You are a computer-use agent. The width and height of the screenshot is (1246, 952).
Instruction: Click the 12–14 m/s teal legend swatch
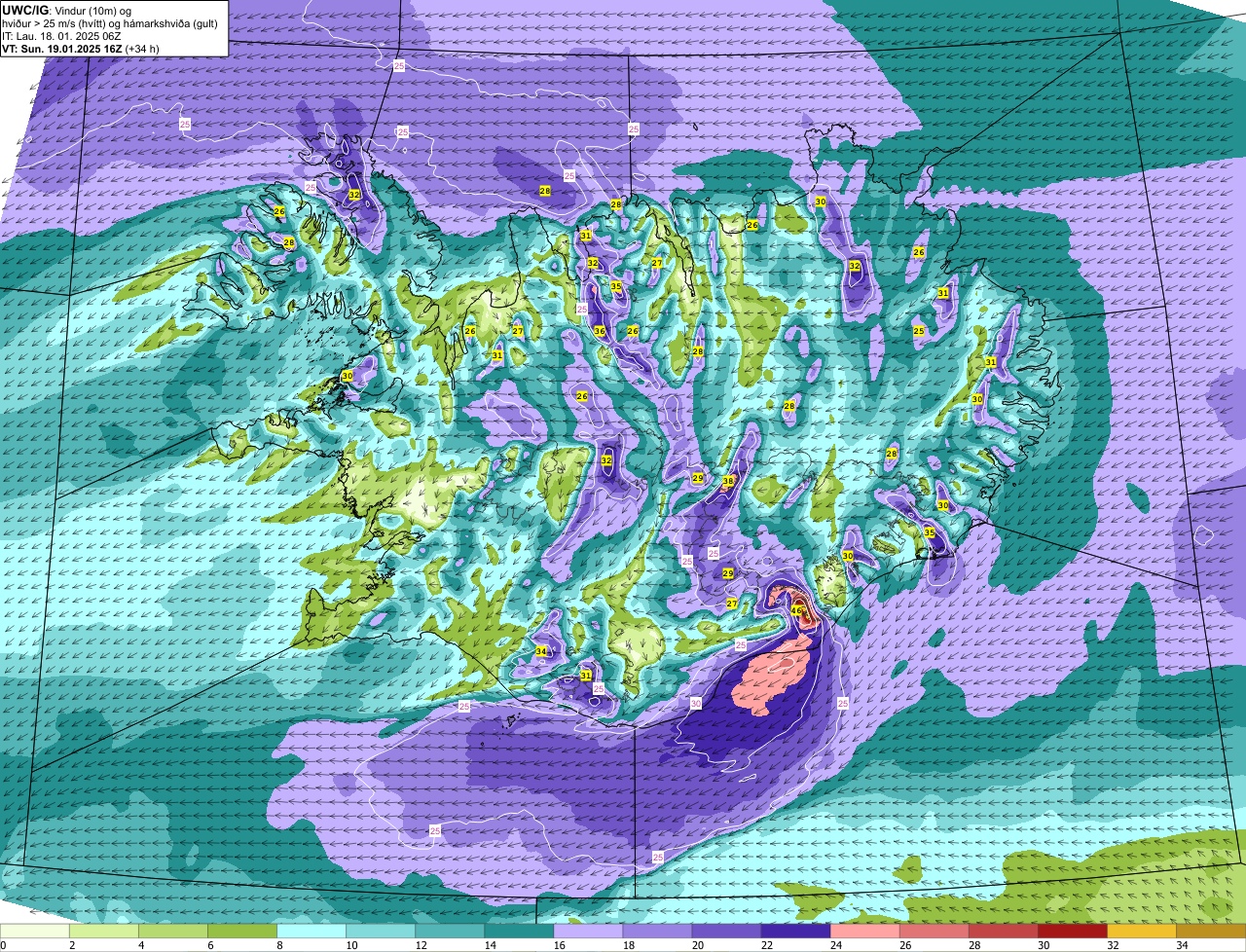(x=449, y=932)
